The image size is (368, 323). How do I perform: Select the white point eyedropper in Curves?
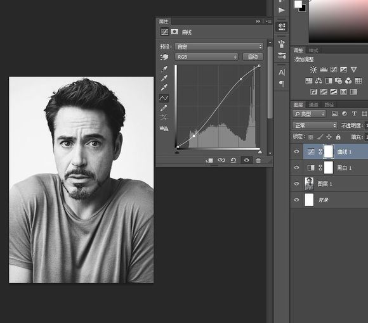coord(164,87)
